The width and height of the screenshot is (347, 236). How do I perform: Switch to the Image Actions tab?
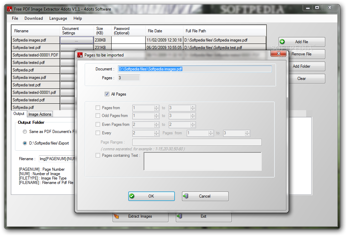pos(40,114)
